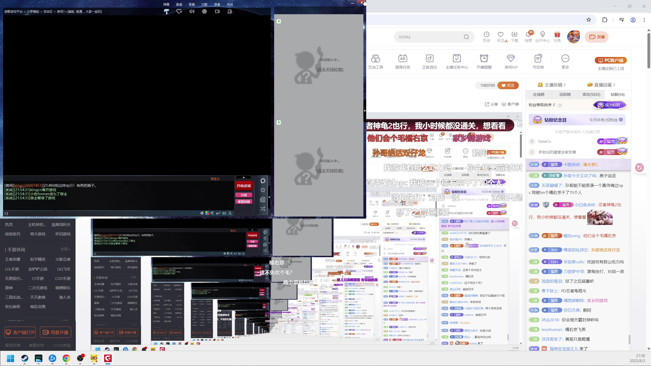The height and width of the screenshot is (366, 651).
Task: Bookmark page with Chrome star icon
Action: (x=589, y=20)
